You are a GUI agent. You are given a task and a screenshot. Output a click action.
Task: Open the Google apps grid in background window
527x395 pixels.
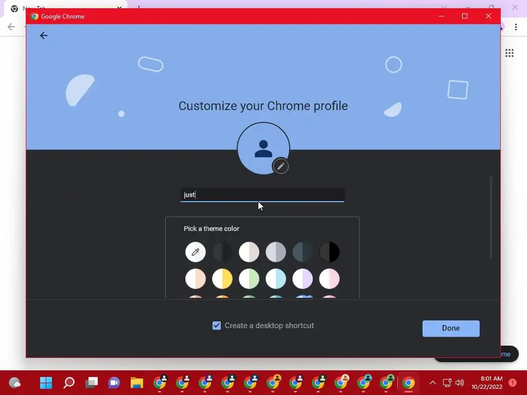tap(510, 53)
